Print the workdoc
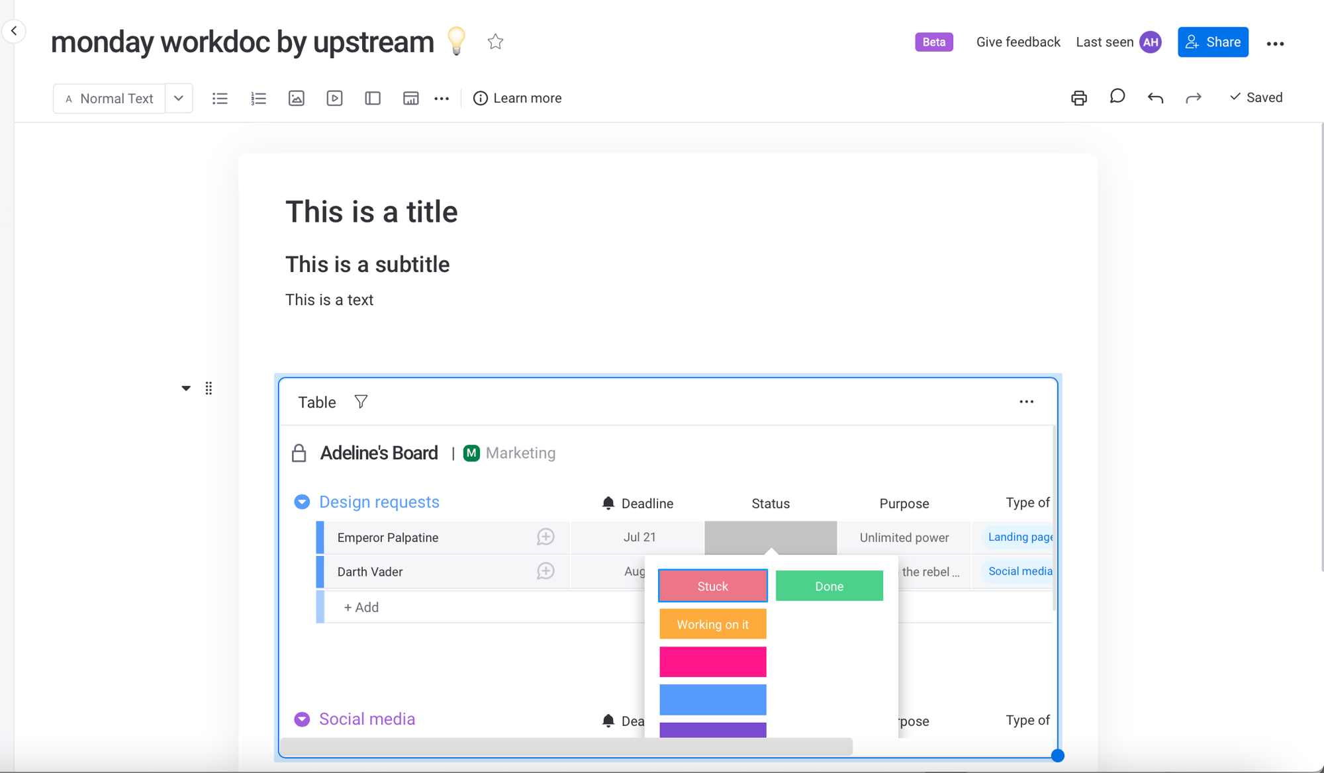Image resolution: width=1324 pixels, height=773 pixels. [1078, 97]
